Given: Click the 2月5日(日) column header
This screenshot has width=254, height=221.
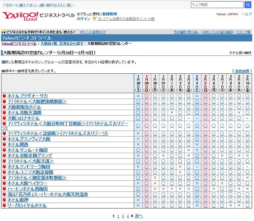Looking at the screenshot, I should 206,84.
